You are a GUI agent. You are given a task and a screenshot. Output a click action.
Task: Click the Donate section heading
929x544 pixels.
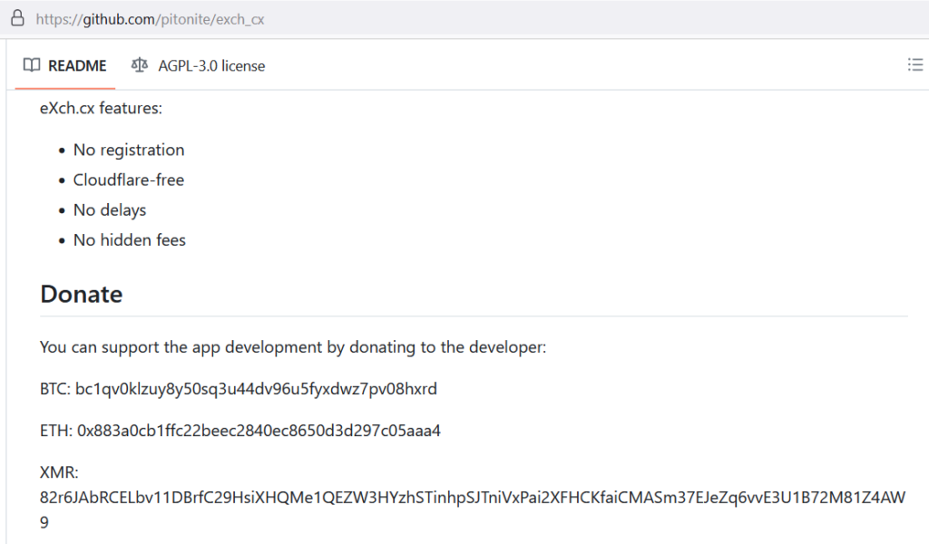(x=82, y=294)
